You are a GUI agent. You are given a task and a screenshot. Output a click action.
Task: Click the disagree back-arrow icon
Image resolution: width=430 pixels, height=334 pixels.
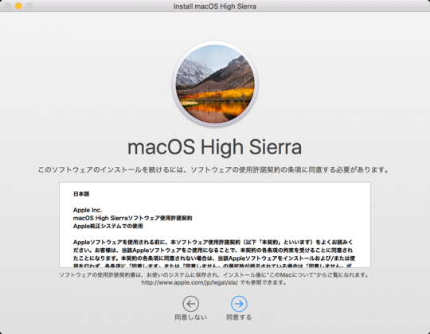point(190,304)
